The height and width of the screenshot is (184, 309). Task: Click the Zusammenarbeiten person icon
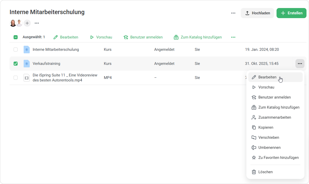254,117
